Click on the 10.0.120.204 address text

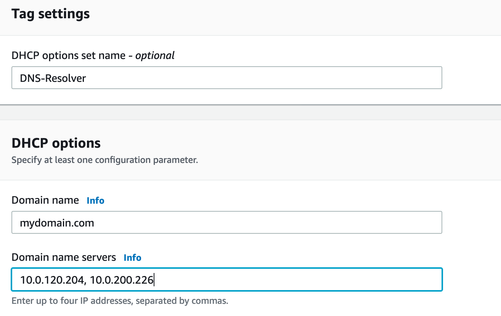[x=52, y=281]
